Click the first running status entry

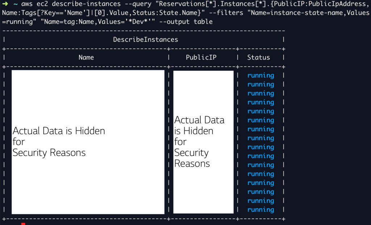(x=260, y=75)
